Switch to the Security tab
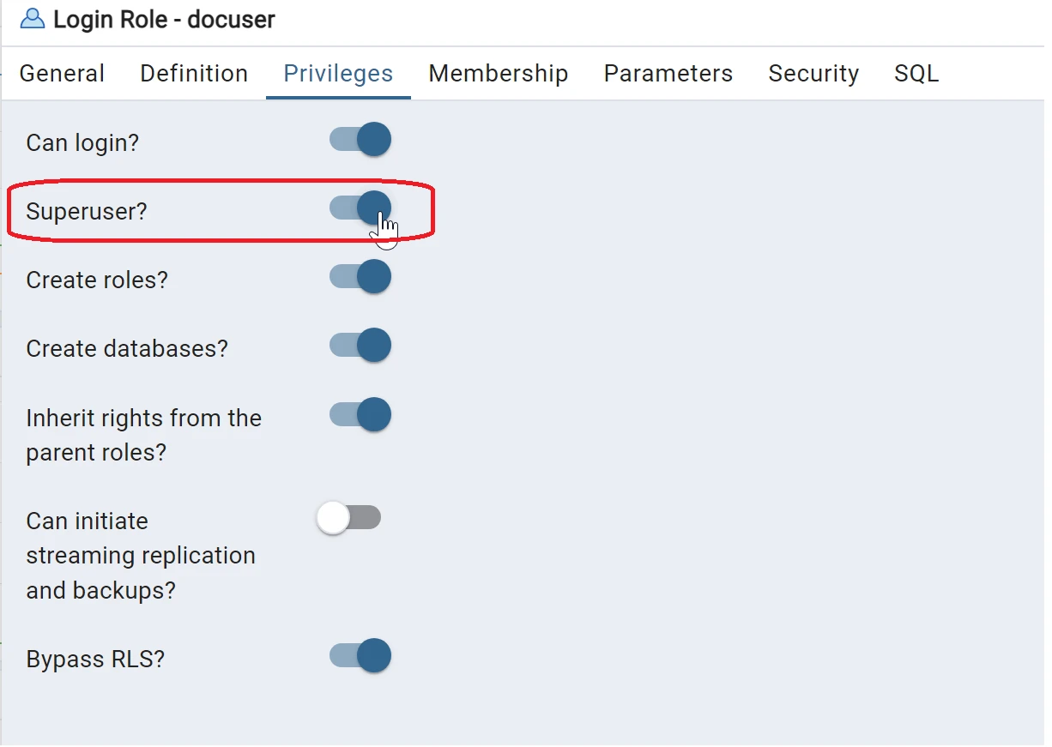This screenshot has height=747, width=1052. coord(813,74)
